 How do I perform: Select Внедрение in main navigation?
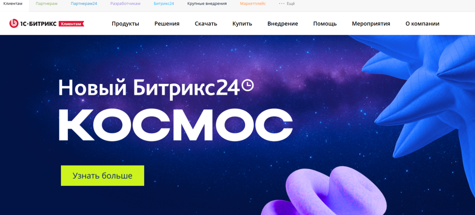coord(282,24)
